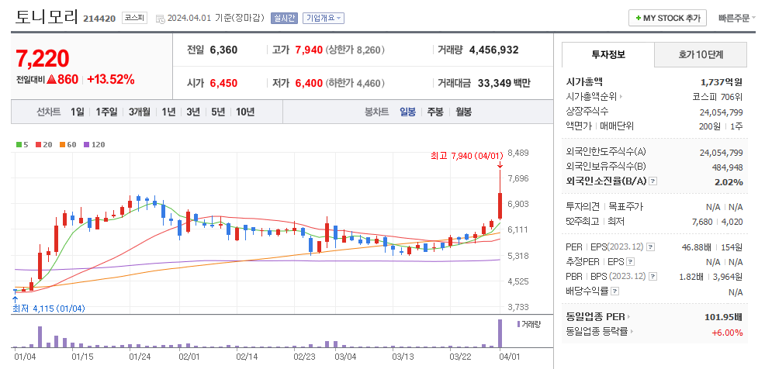The image size is (765, 369).
Task: Select 10년 line chart period
Action: tap(245, 112)
